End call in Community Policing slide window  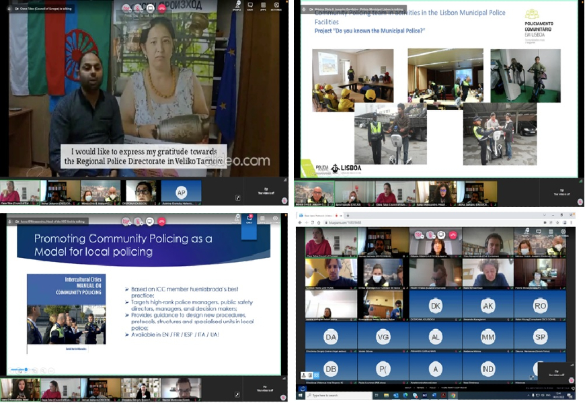tap(161, 222)
